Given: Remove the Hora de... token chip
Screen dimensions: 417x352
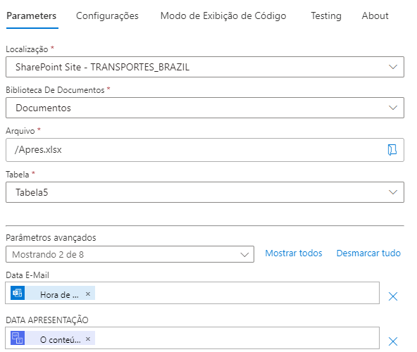Looking at the screenshot, I should point(88,294).
